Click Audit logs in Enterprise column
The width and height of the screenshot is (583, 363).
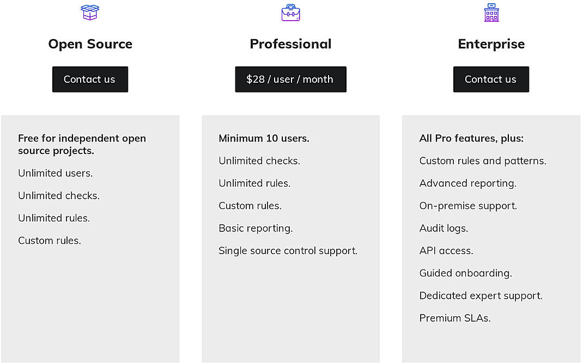click(x=444, y=228)
